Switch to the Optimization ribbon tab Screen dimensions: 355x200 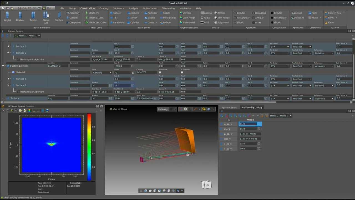pos(150,8)
